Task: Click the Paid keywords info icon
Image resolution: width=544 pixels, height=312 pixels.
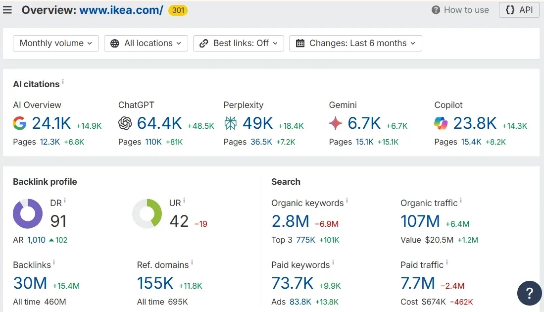Action: (x=333, y=262)
